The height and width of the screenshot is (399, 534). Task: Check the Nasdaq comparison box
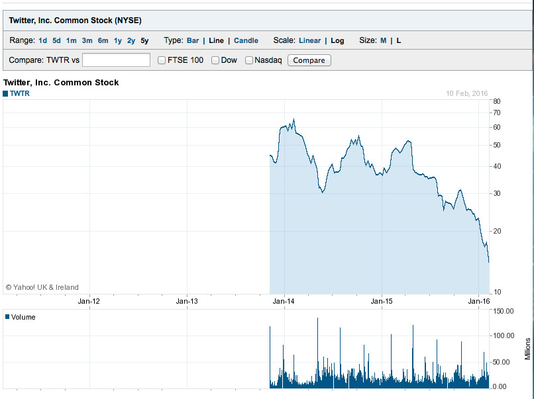[x=249, y=60]
